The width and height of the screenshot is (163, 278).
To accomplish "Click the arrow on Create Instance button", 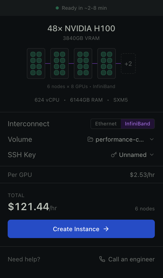I will tap(106, 229).
